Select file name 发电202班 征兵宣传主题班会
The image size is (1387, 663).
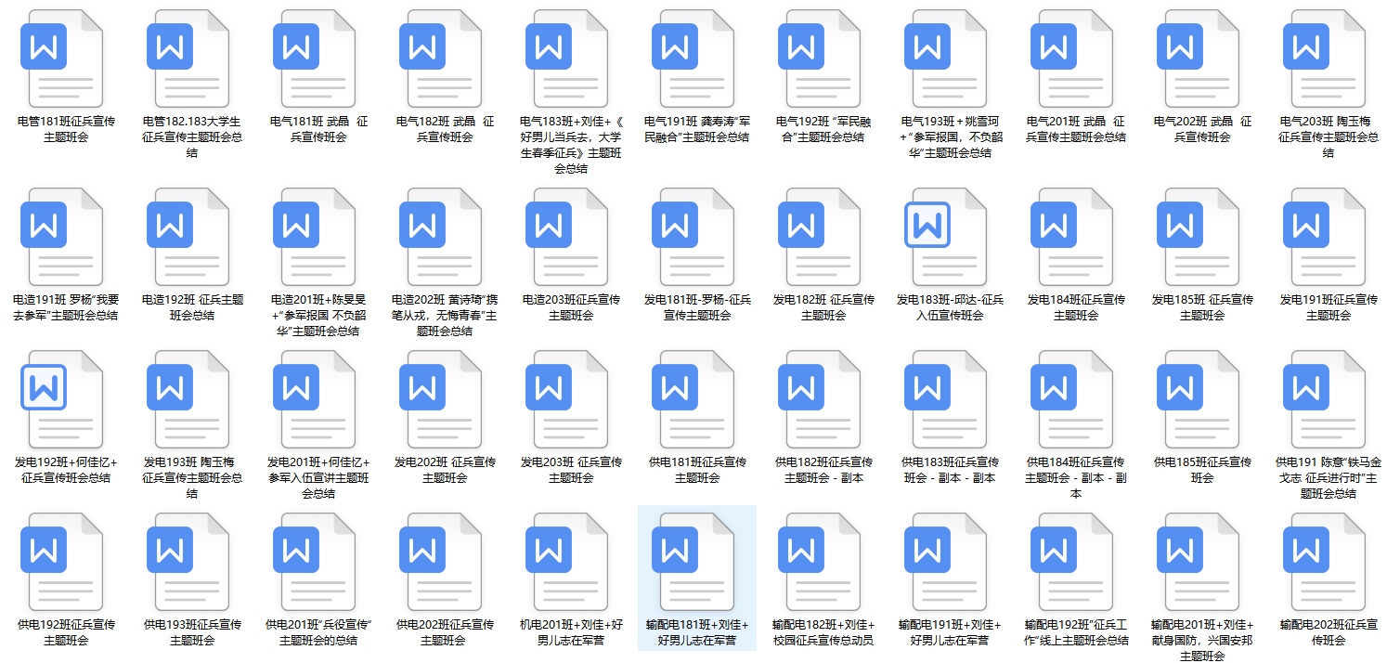(x=445, y=470)
